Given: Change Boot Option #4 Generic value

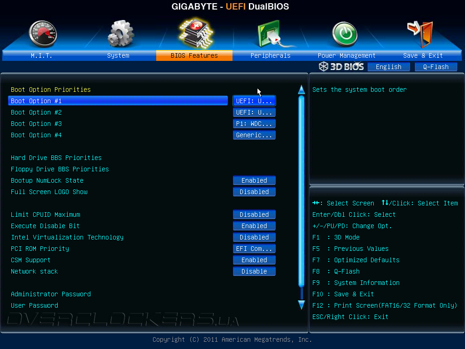Looking at the screenshot, I should pyautogui.click(x=254, y=135).
